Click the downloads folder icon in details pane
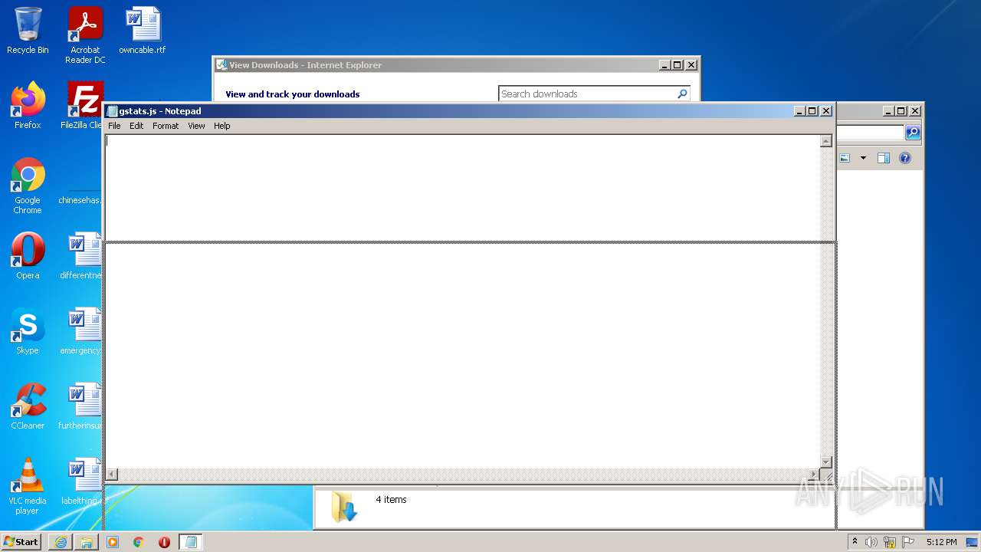The height and width of the screenshot is (552, 981). (x=344, y=508)
